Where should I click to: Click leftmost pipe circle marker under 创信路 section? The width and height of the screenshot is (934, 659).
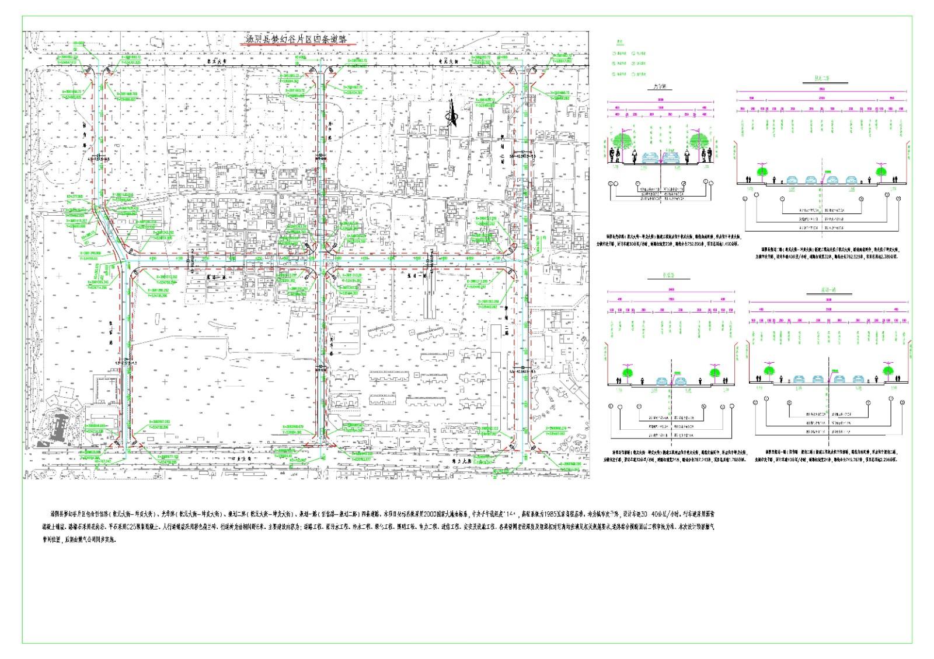pos(611,406)
